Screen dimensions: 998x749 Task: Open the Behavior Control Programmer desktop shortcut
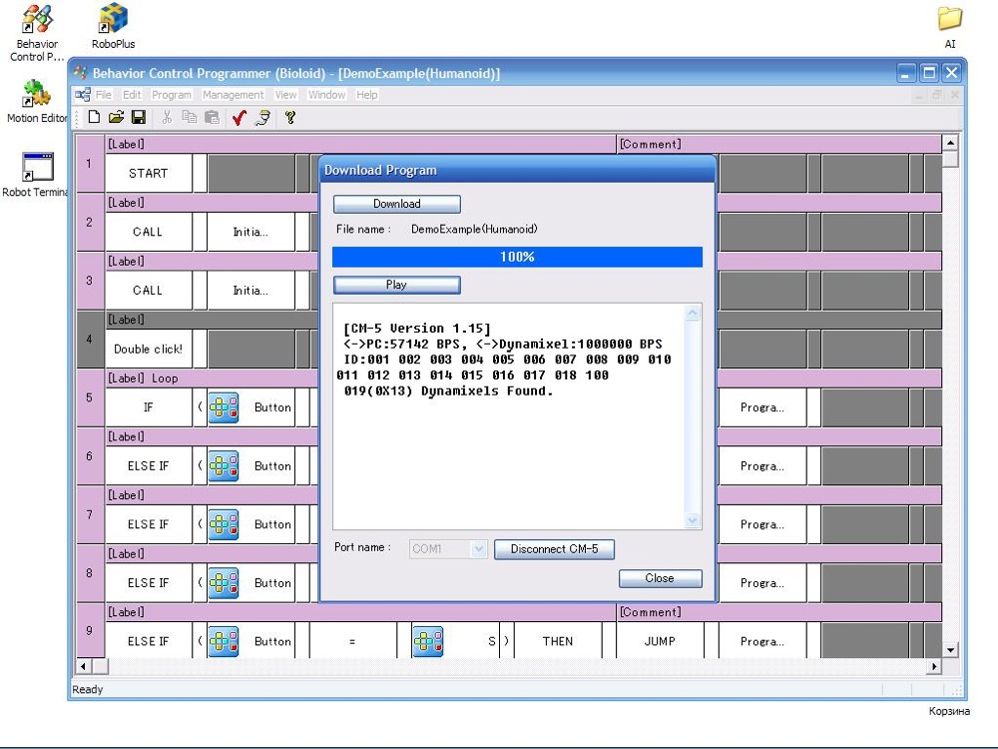(37, 33)
